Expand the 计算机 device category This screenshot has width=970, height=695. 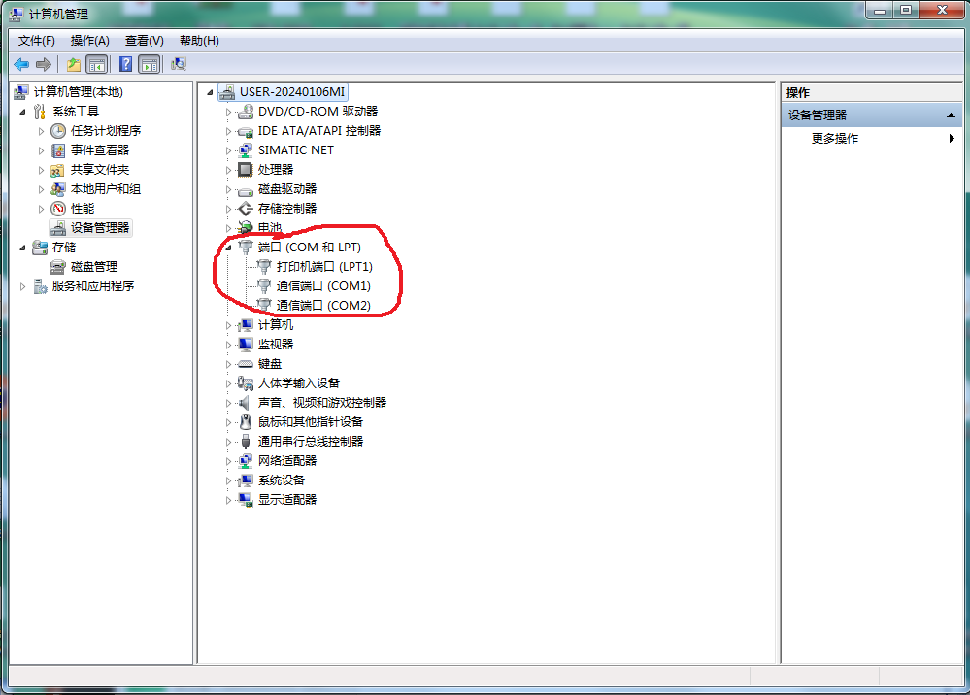pos(228,325)
